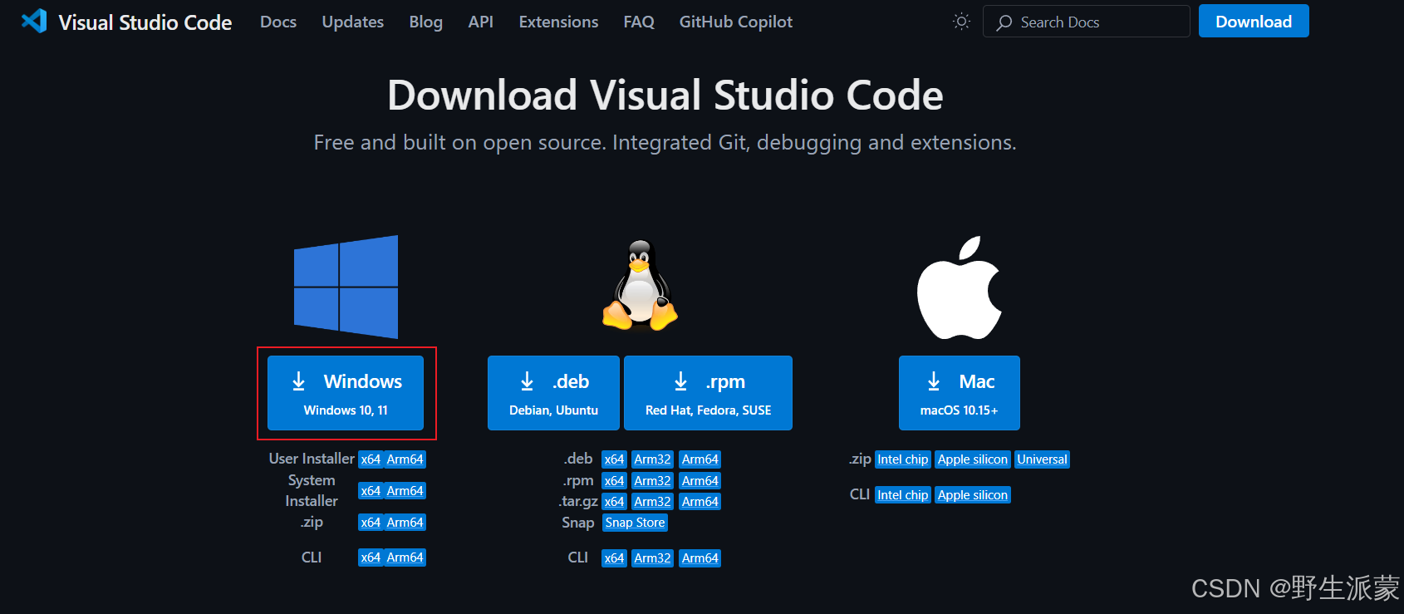1404x614 pixels.
Task: Download the Mac macOS 10.15+ build
Action: pos(960,393)
